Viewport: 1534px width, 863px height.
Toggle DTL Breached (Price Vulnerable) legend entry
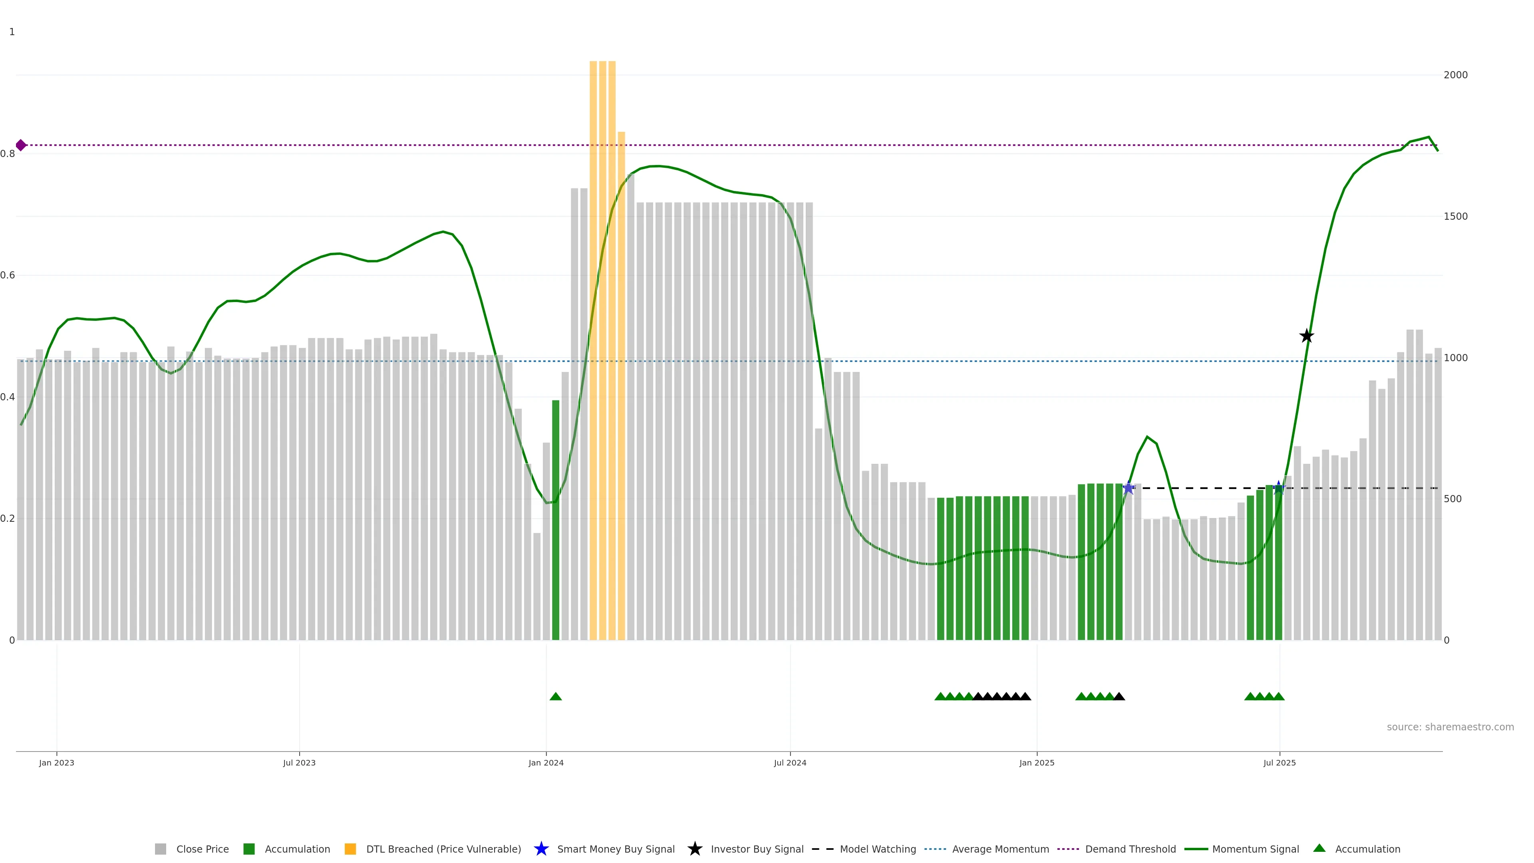coord(443,849)
